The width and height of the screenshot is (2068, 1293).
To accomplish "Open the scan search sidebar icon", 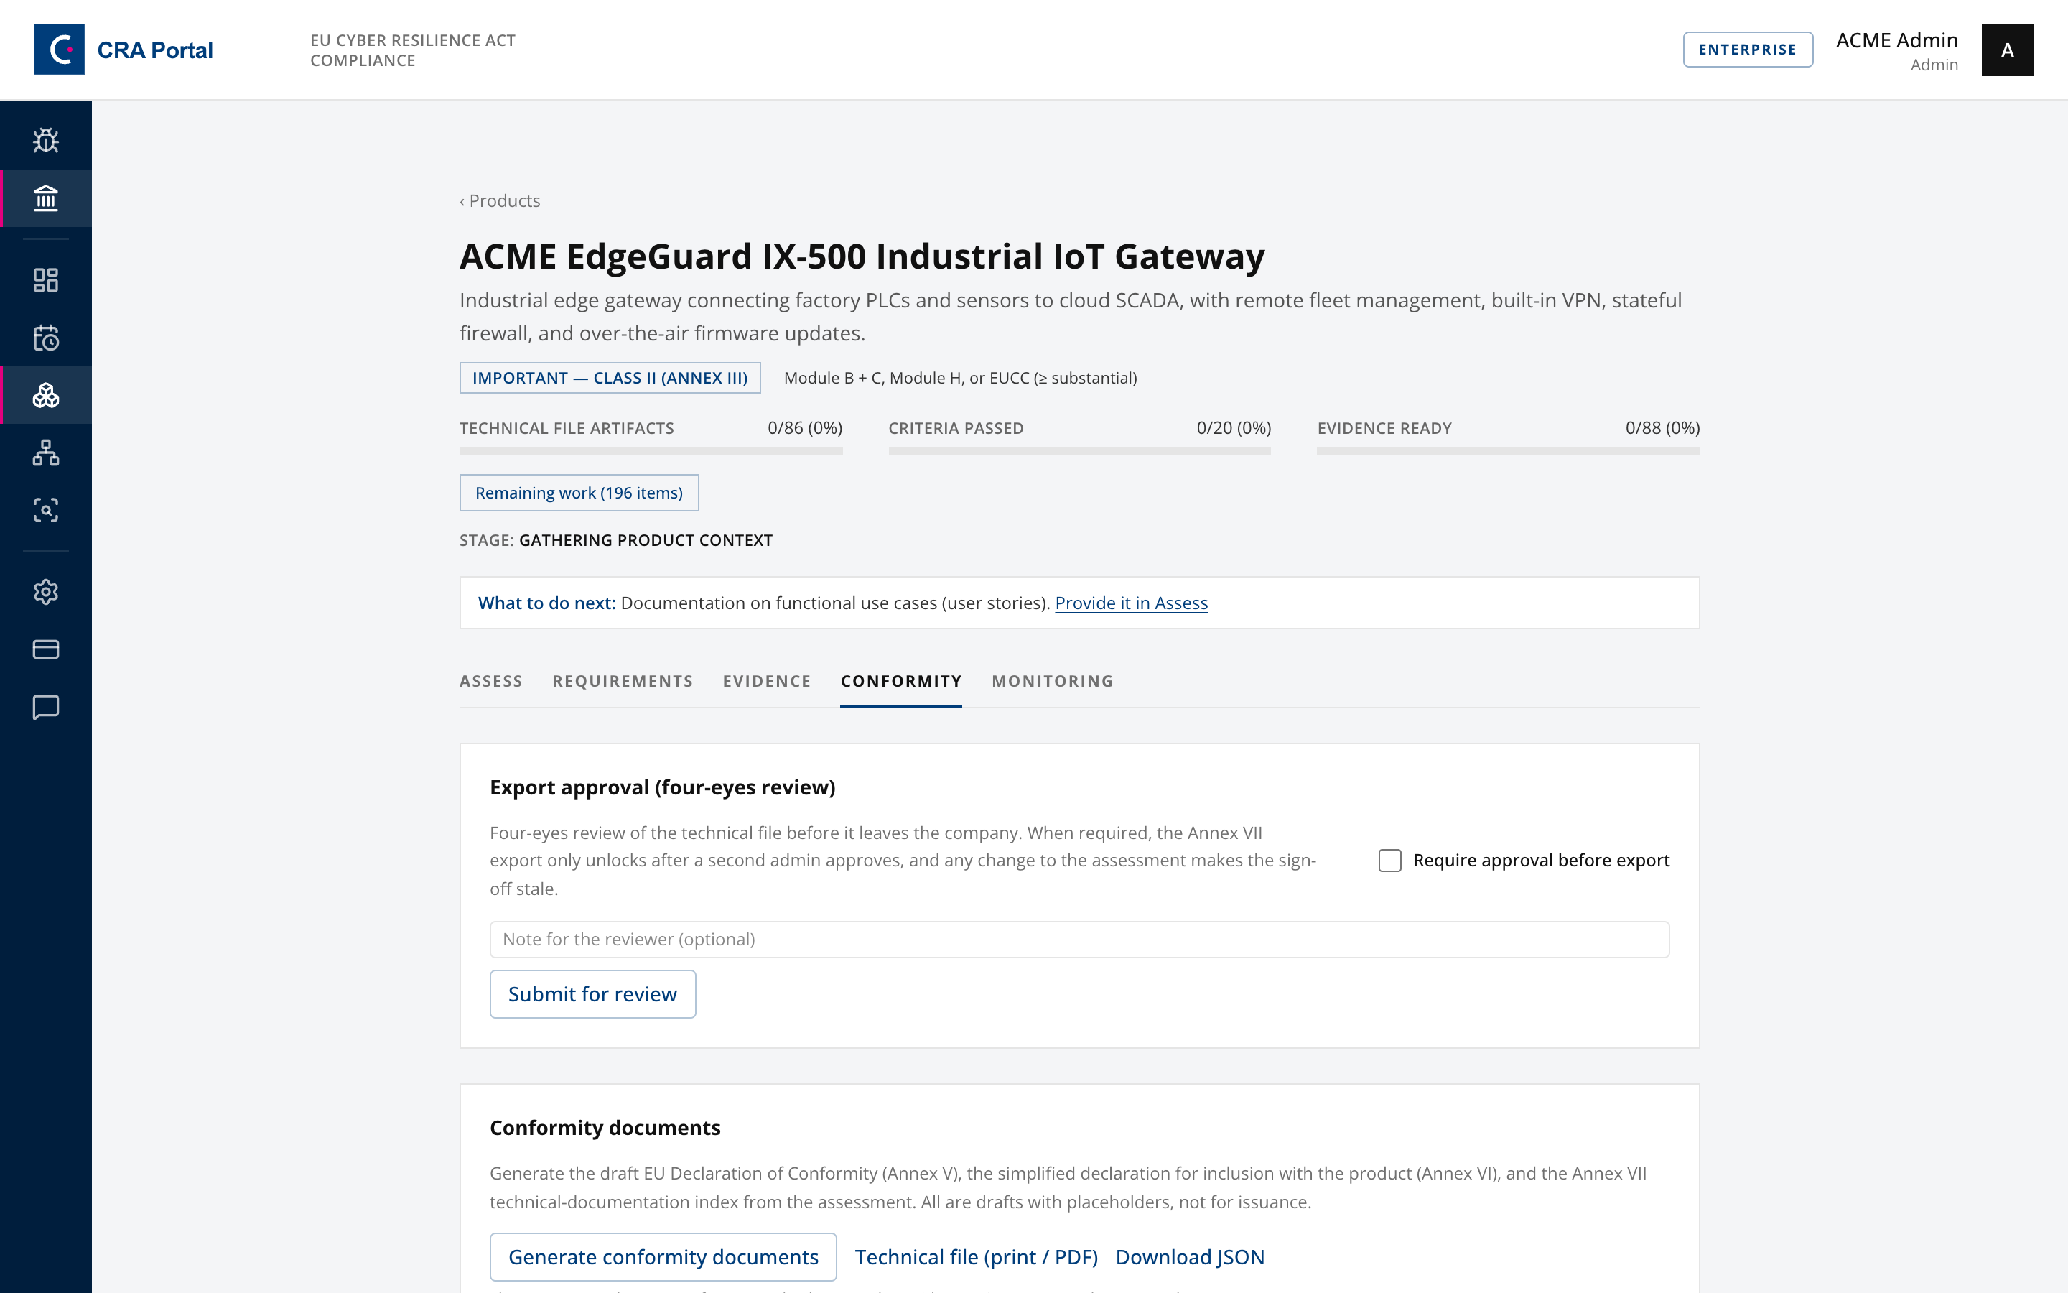I will (46, 510).
